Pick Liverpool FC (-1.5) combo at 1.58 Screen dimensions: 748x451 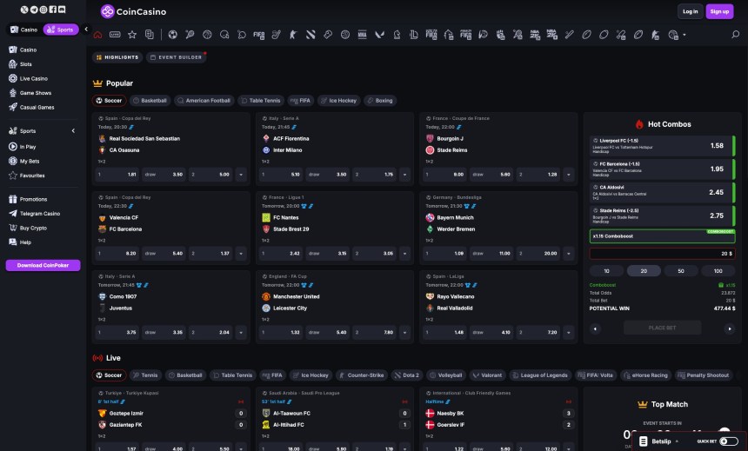[662, 145]
